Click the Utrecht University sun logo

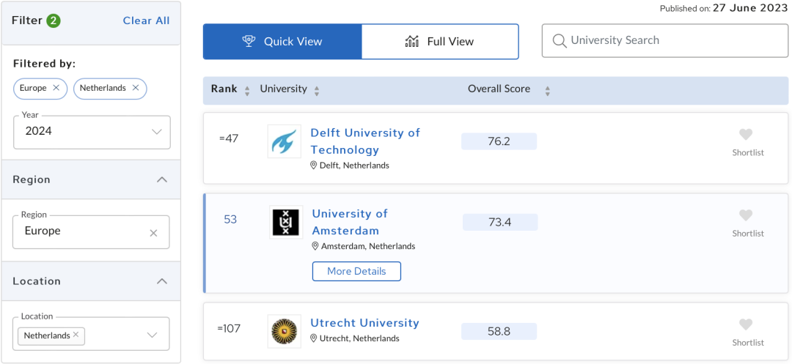click(x=284, y=331)
